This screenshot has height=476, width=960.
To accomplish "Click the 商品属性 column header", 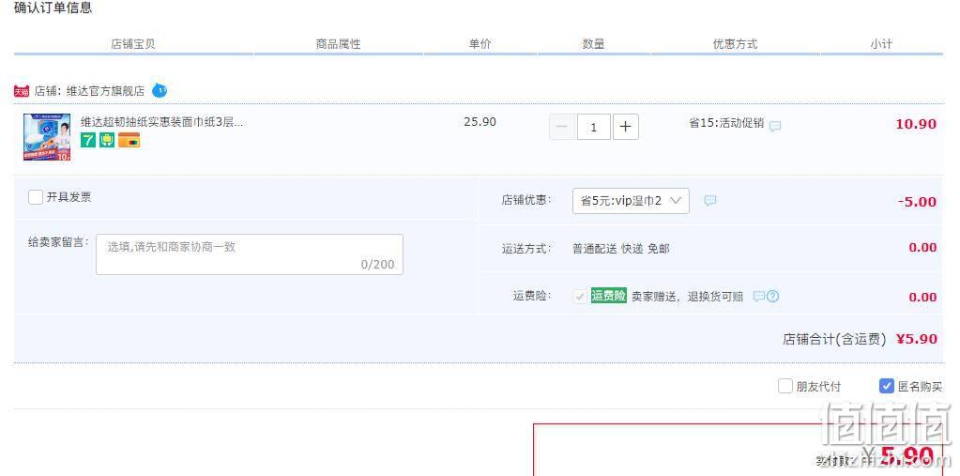I will click(338, 44).
